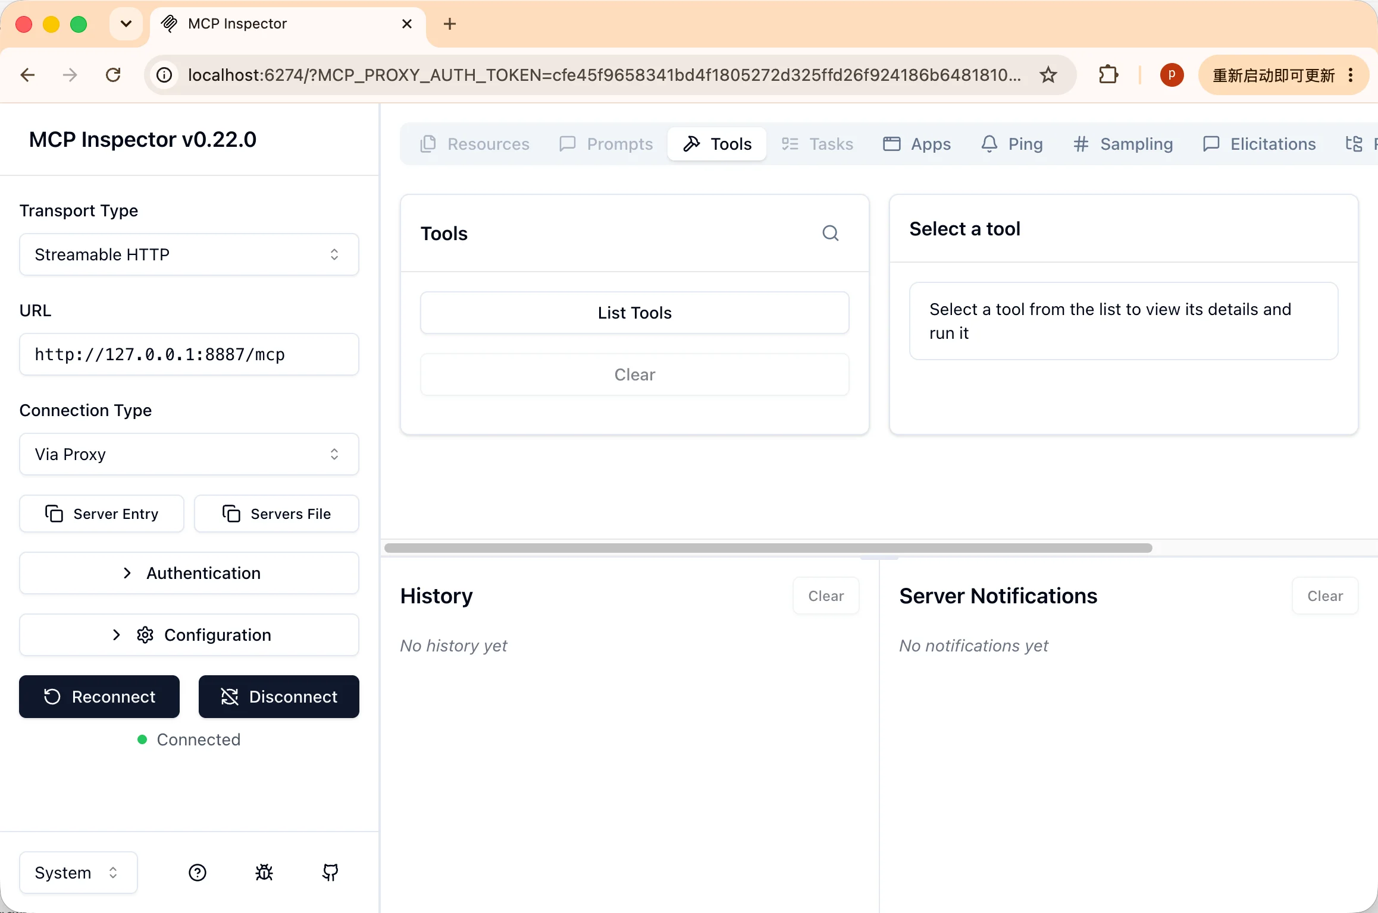Clear the Server Notifications panel

tap(1325, 596)
